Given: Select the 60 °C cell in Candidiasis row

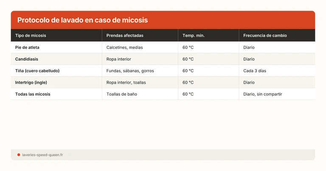Looking at the screenshot, I should click(x=188, y=59).
